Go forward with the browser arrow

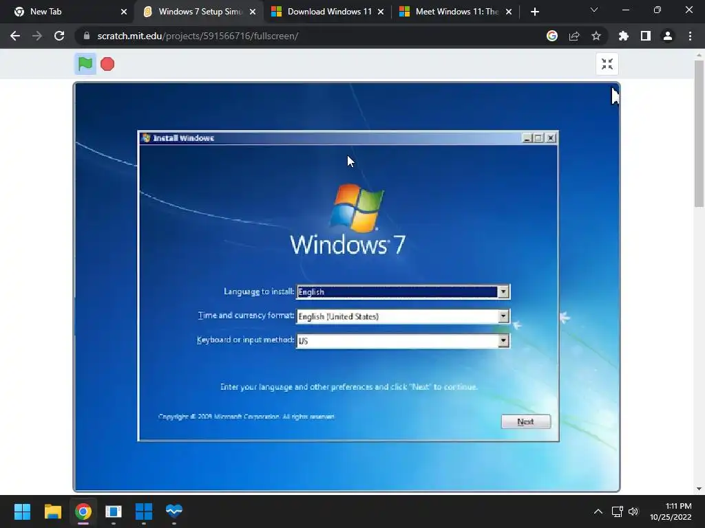(x=37, y=36)
